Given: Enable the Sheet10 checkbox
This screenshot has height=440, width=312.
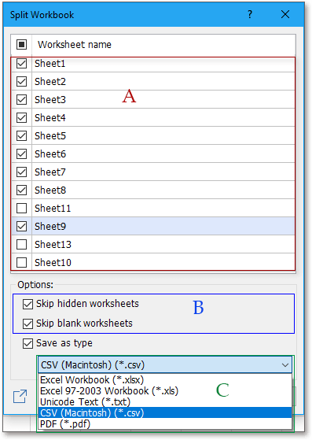Looking at the screenshot, I should (21, 263).
